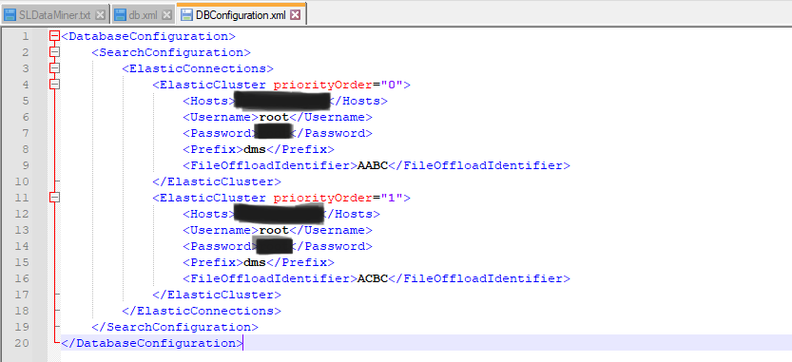Click line number 1 in the margin

click(26, 36)
